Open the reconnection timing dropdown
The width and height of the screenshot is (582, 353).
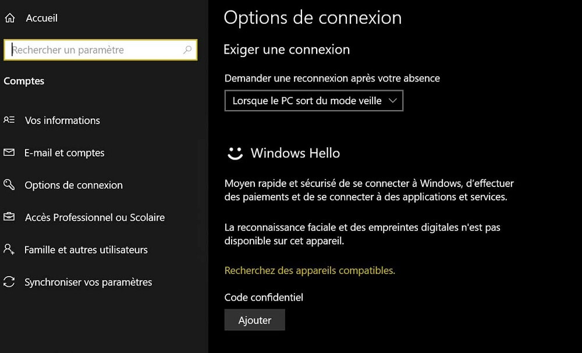coord(314,100)
